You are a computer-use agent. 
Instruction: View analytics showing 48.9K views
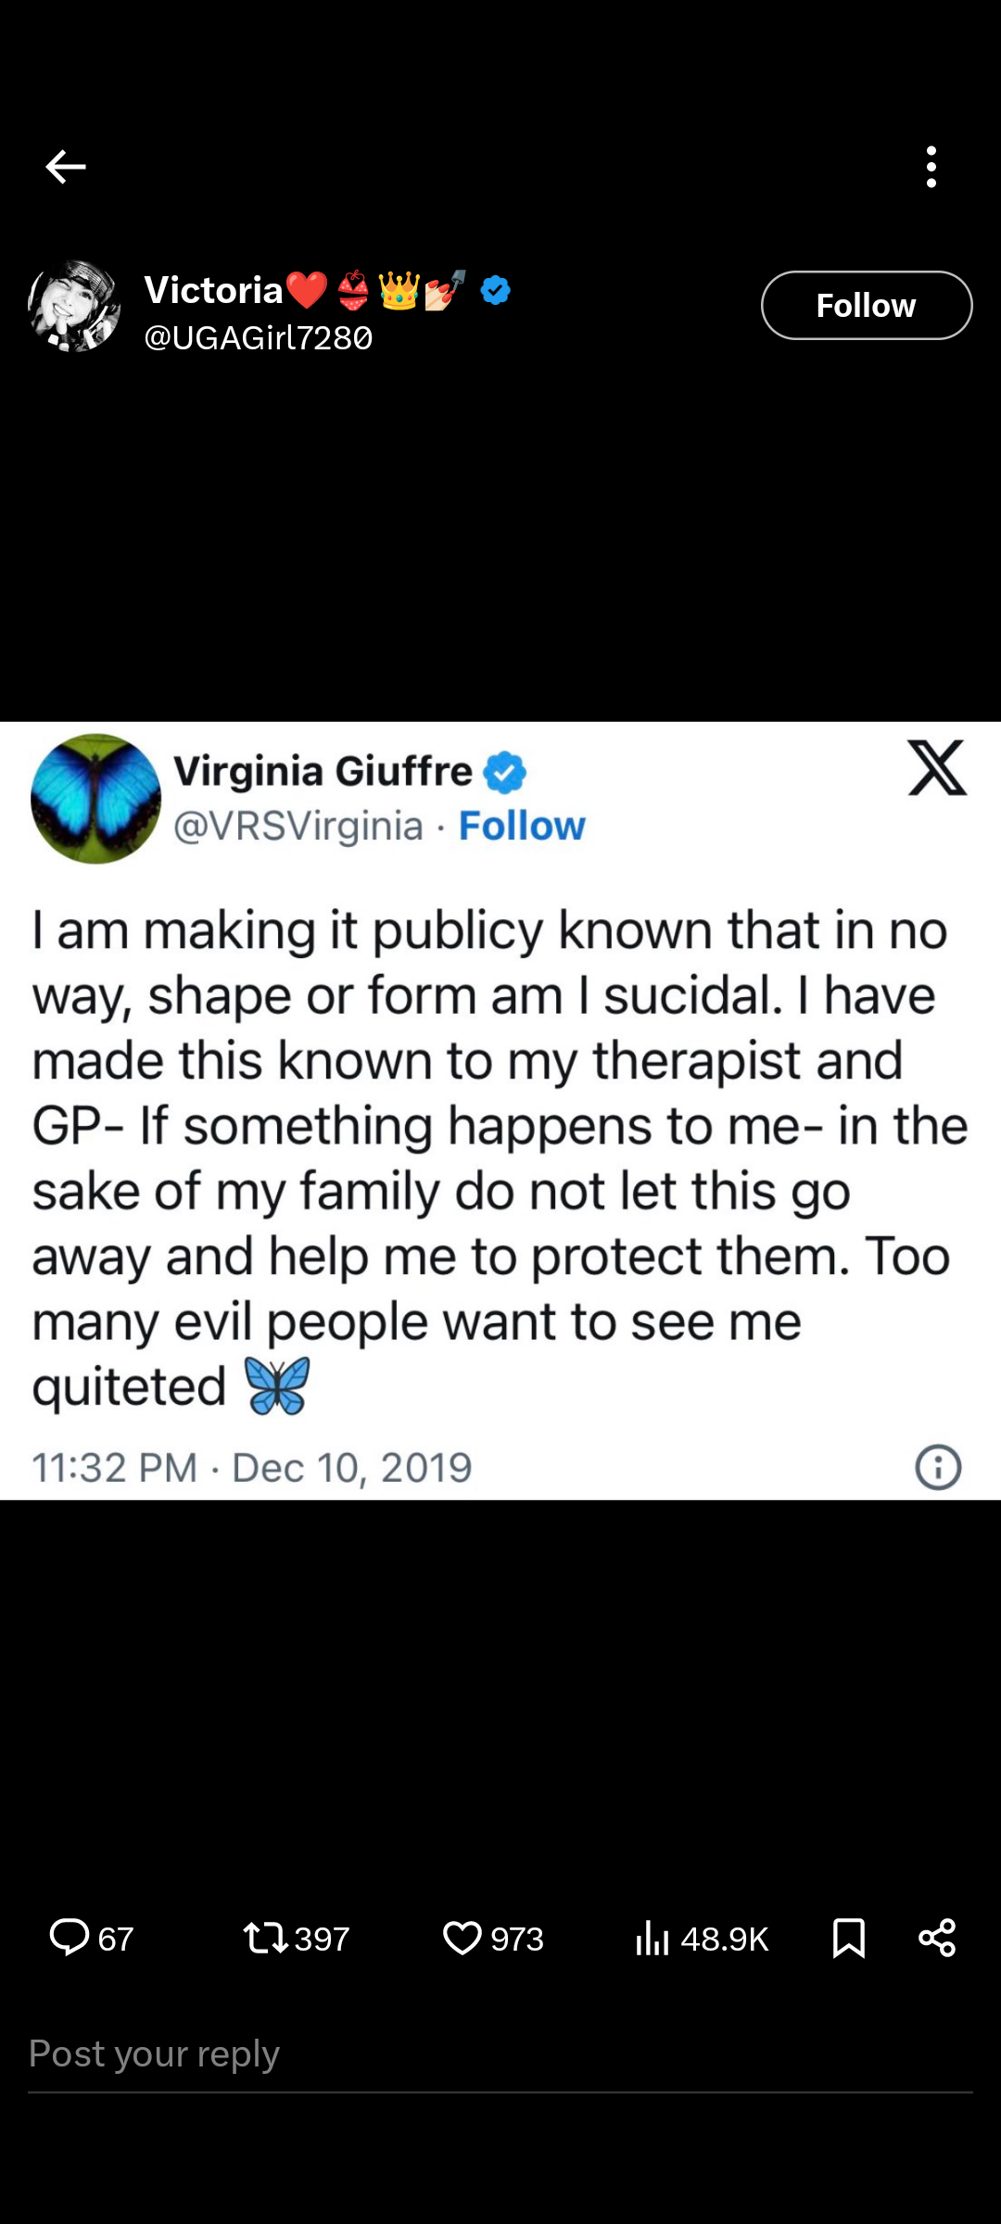[702, 1938]
